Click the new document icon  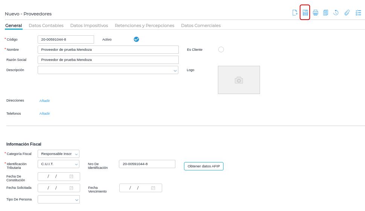tap(295, 12)
